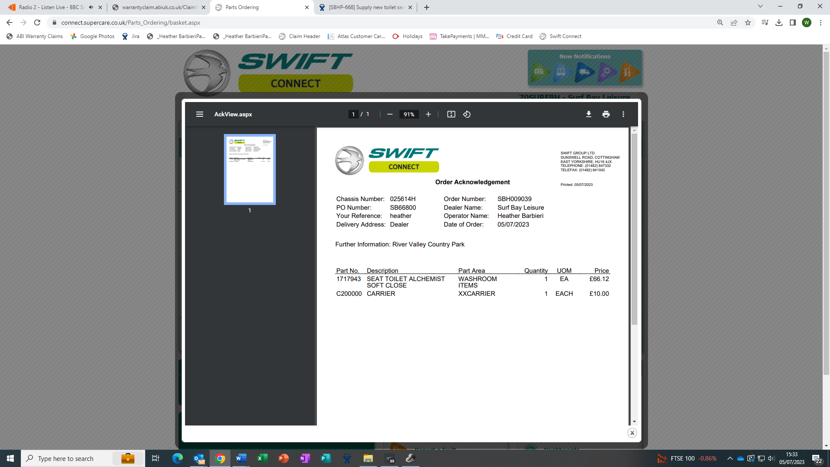Image resolution: width=830 pixels, height=467 pixels.
Task: Click the 91% zoom level field
Action: 409,114
